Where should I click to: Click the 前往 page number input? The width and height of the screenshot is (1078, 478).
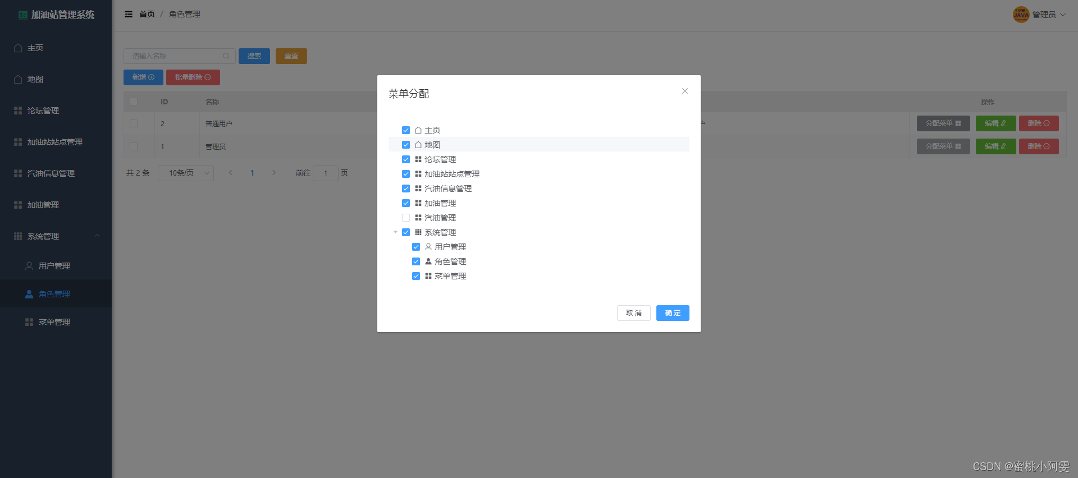(326, 173)
